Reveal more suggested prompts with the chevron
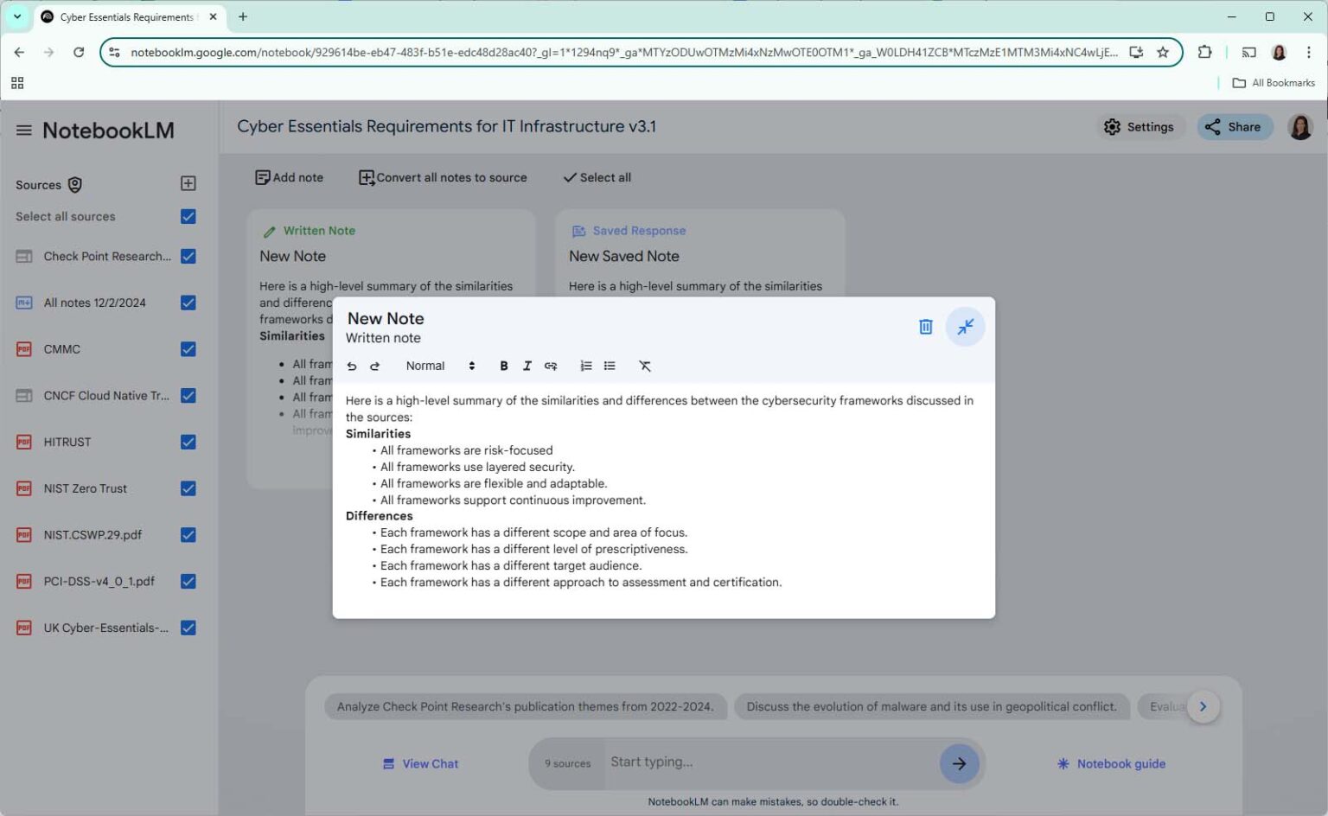 pyautogui.click(x=1203, y=706)
